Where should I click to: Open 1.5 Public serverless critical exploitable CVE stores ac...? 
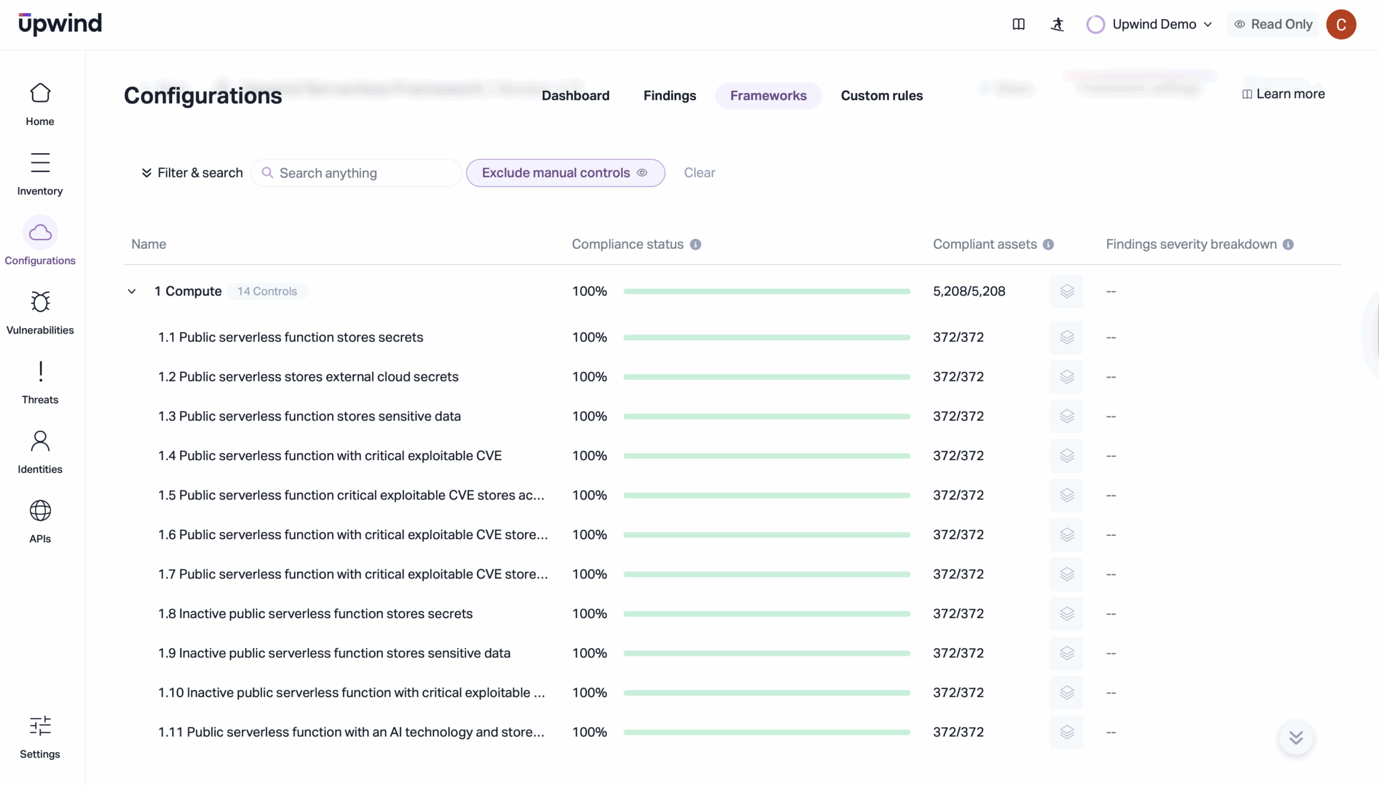[x=351, y=495]
